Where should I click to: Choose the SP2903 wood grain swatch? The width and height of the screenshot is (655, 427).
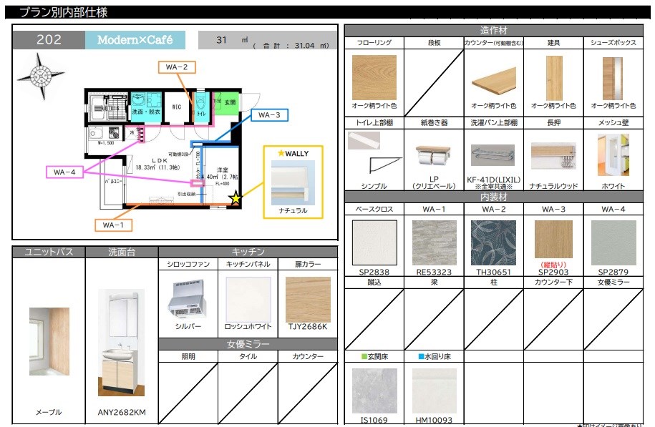553,239
